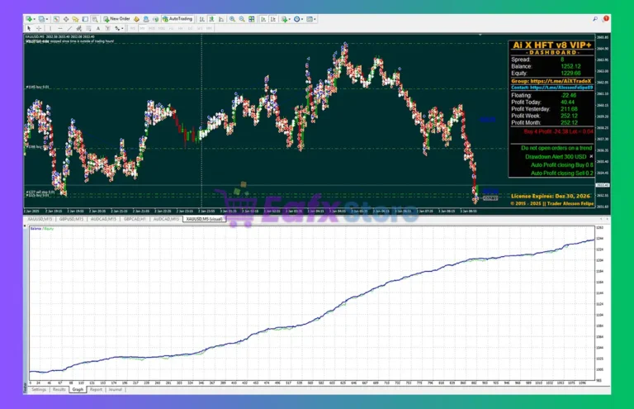Click the License Expires text
The height and width of the screenshot is (409, 634).
pyautogui.click(x=551, y=196)
